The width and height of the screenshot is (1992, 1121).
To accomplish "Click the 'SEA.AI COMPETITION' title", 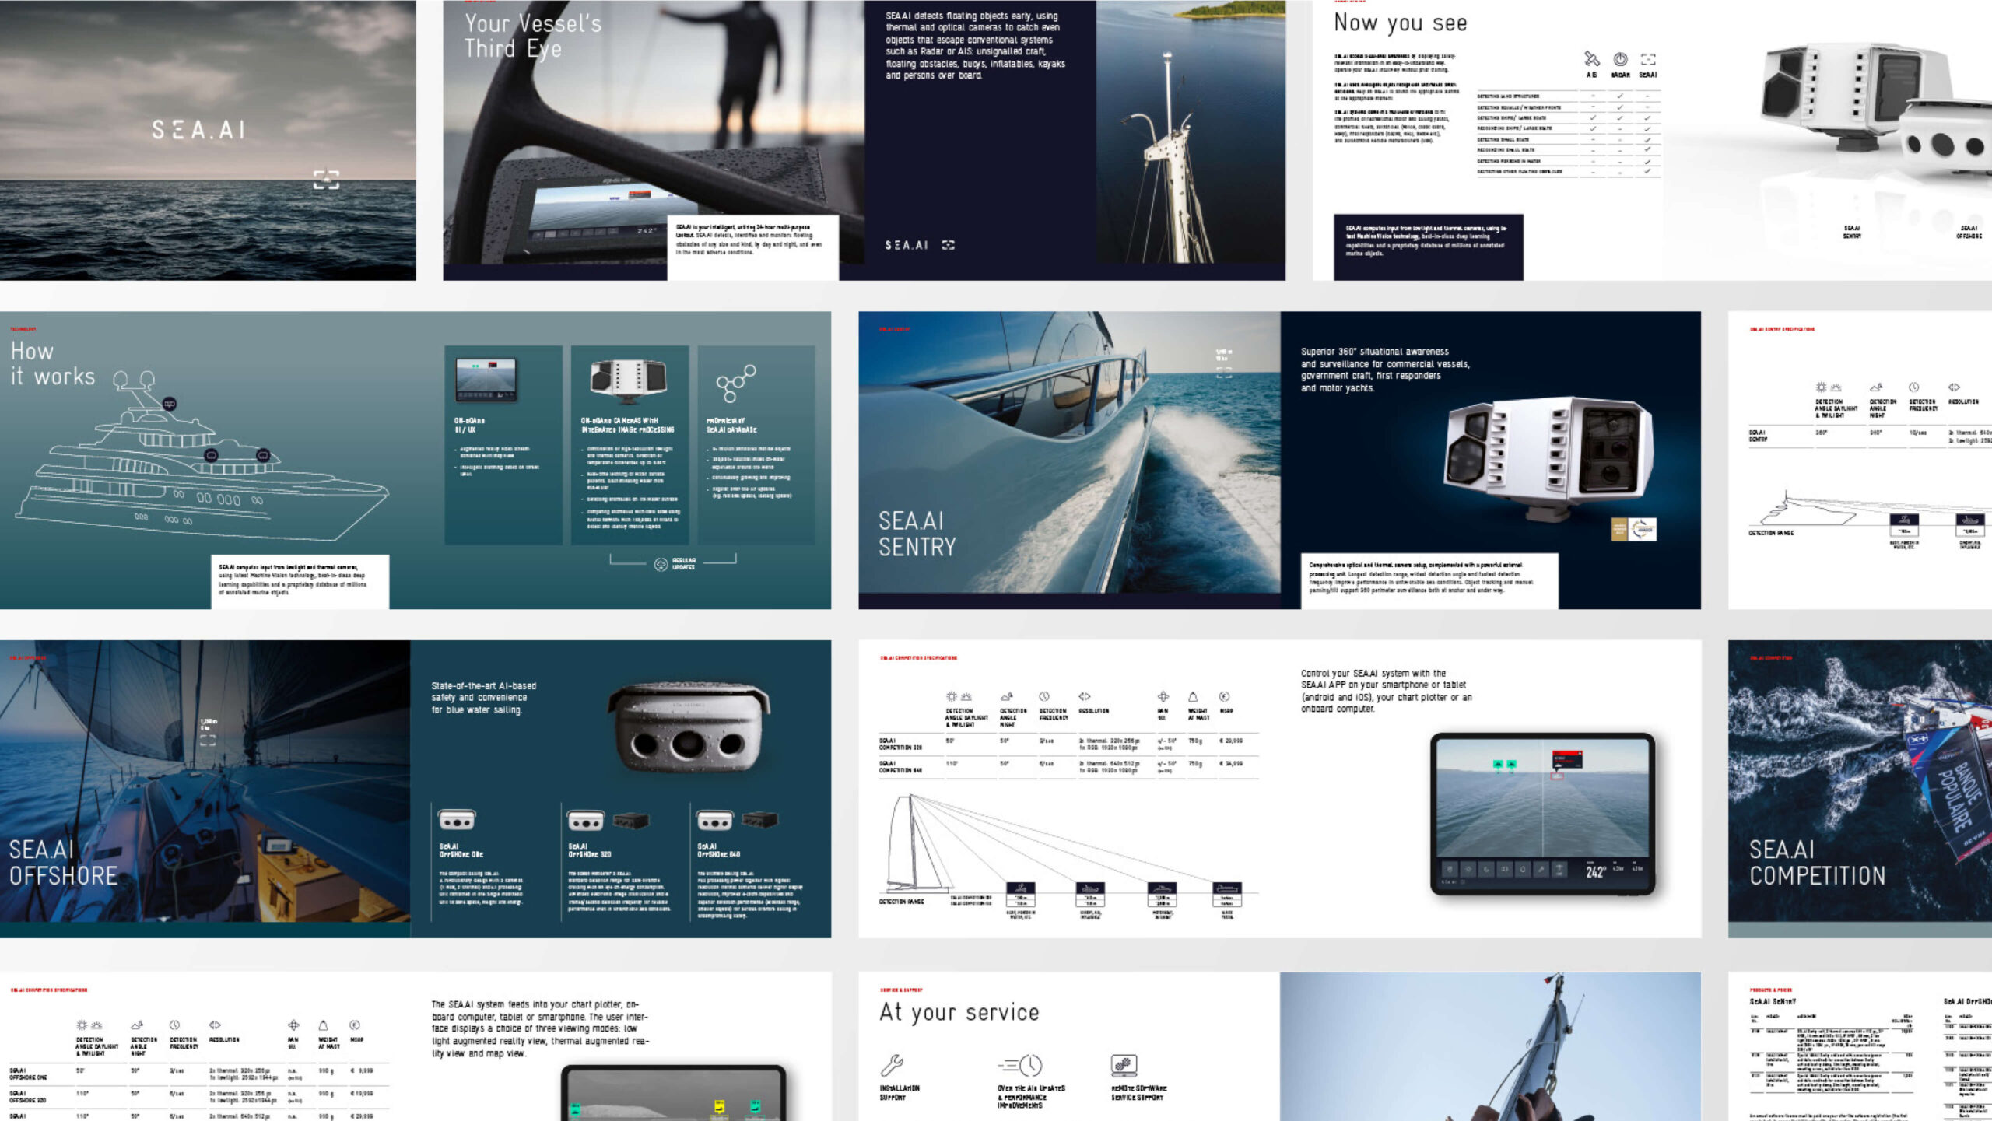I will point(1818,862).
